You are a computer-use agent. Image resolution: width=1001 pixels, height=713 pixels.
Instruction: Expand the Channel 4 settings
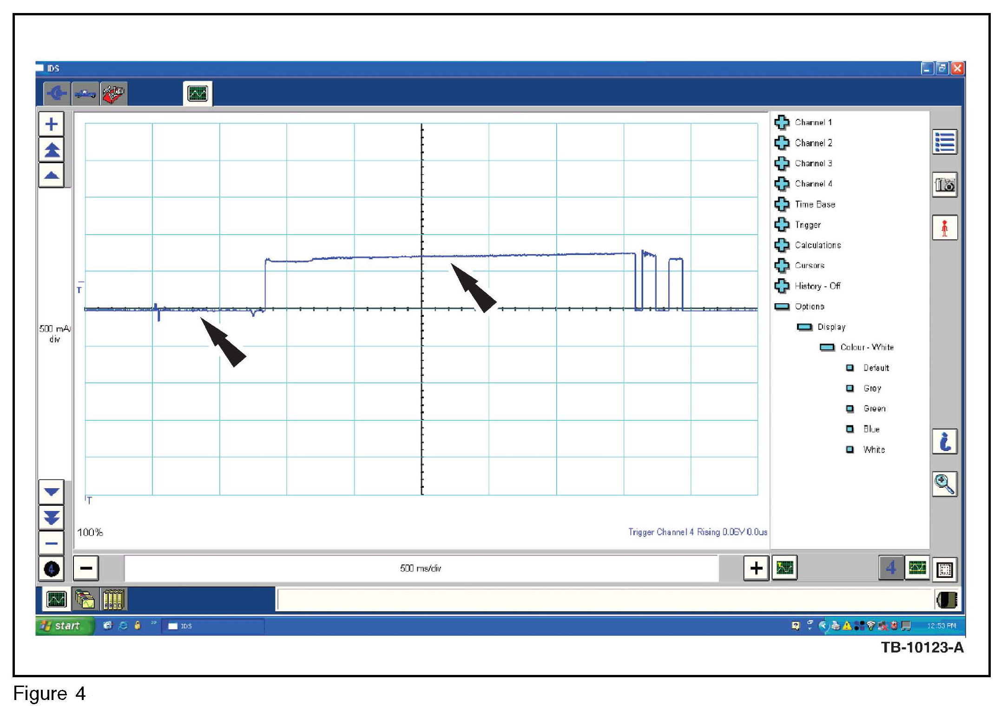[782, 184]
